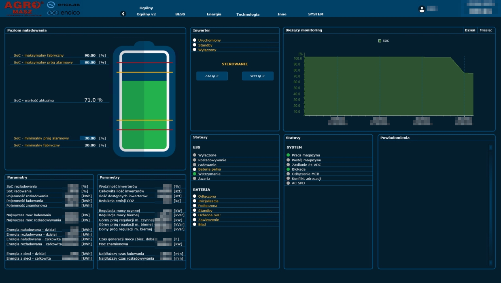Toggle the SOC legend series in chart
Viewport: 501px width, 283px height.
click(x=383, y=41)
